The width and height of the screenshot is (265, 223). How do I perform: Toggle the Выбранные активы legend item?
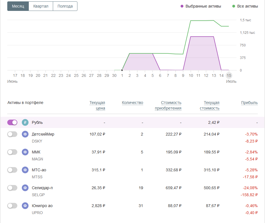coord(201,6)
